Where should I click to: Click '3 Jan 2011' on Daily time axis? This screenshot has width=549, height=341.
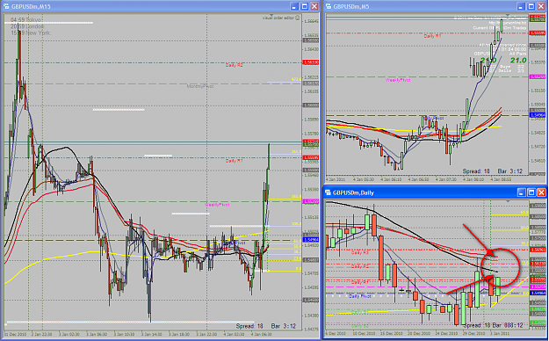pos(500,334)
